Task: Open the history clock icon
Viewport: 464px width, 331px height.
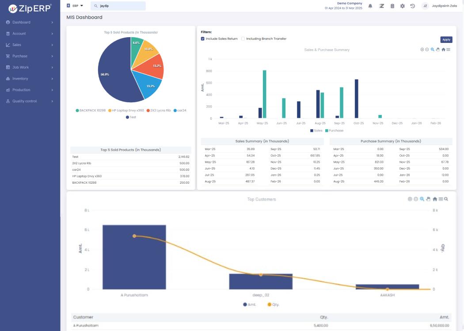Action: point(412,6)
